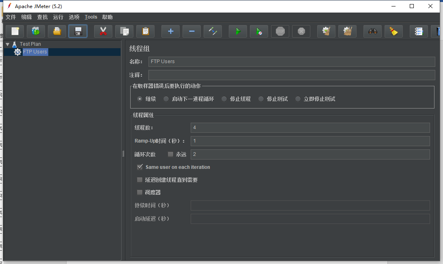
Task: Save the test plan with floppy icon
Action: pyautogui.click(x=78, y=31)
